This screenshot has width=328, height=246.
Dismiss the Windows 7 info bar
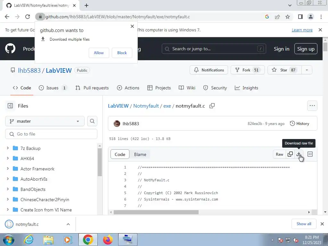tap(320, 30)
